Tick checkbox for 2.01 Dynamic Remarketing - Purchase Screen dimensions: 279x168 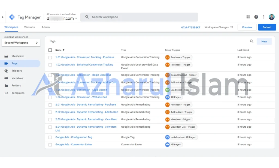(50, 105)
